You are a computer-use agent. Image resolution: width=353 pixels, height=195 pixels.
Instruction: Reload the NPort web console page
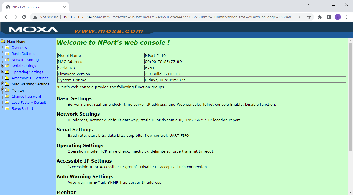point(24,17)
